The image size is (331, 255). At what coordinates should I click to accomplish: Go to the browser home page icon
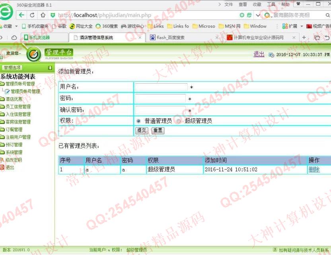coord(43,15)
